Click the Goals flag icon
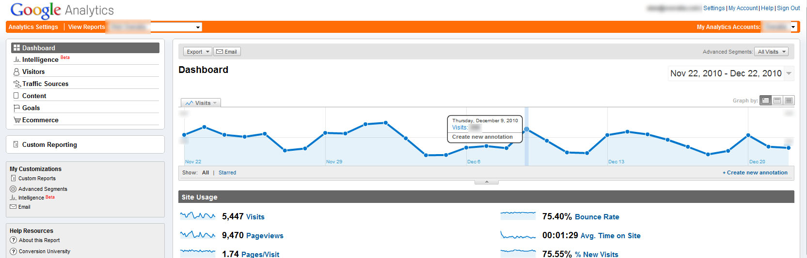The height and width of the screenshot is (258, 807). [x=16, y=108]
